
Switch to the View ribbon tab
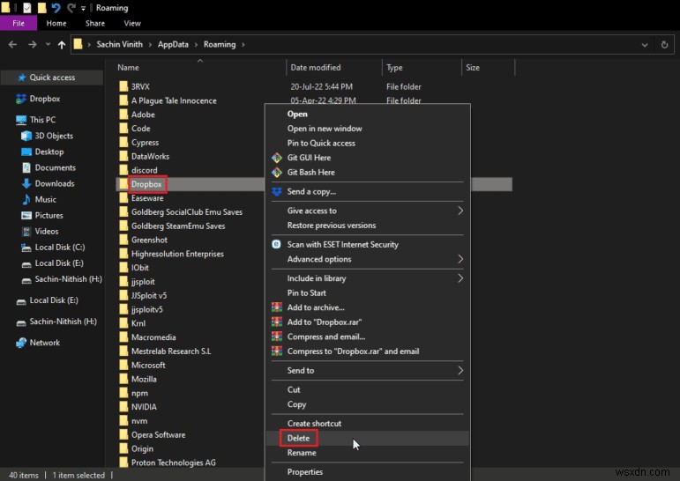(132, 24)
